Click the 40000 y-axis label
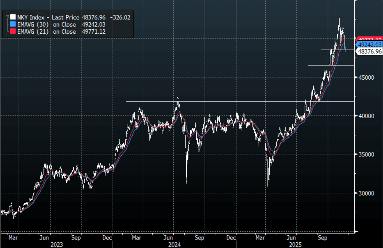Viewport: 383px width, 248px height. [x=365, y=116]
